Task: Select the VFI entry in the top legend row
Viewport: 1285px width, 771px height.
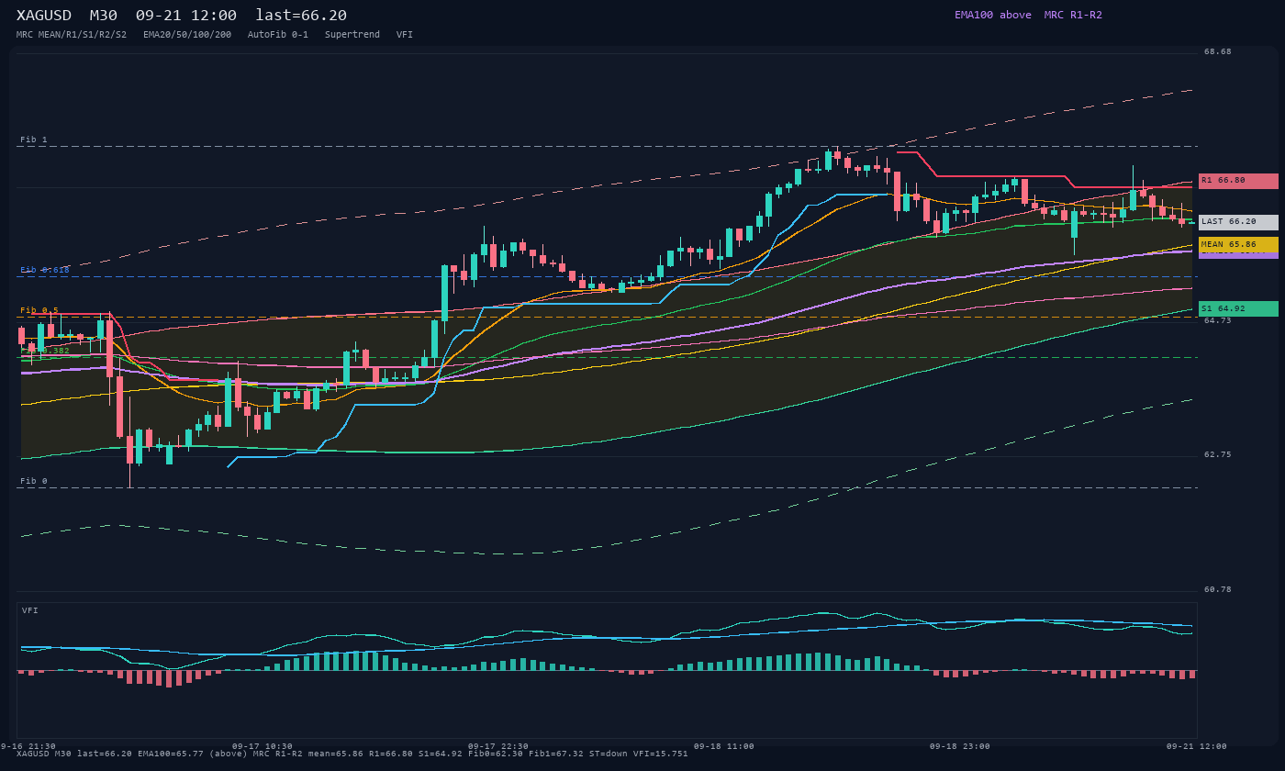Action: pyautogui.click(x=405, y=35)
